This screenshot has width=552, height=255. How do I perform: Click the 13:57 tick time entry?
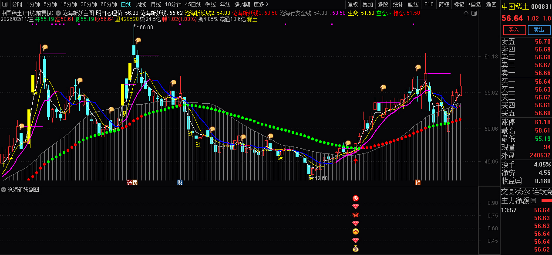point(509,210)
